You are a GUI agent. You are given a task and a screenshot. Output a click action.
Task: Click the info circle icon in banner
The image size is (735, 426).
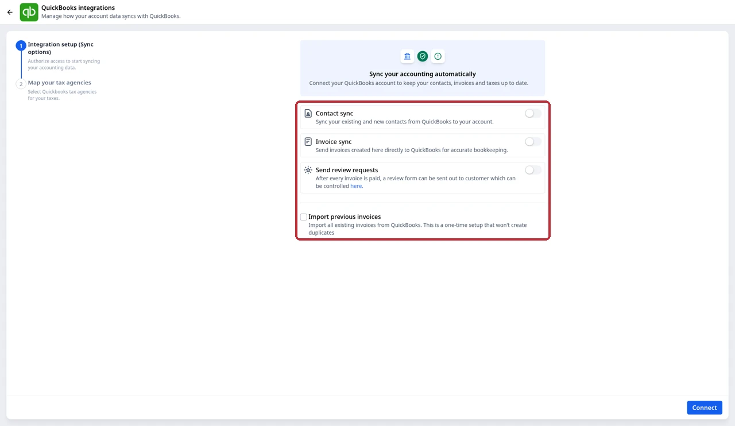pyautogui.click(x=438, y=56)
